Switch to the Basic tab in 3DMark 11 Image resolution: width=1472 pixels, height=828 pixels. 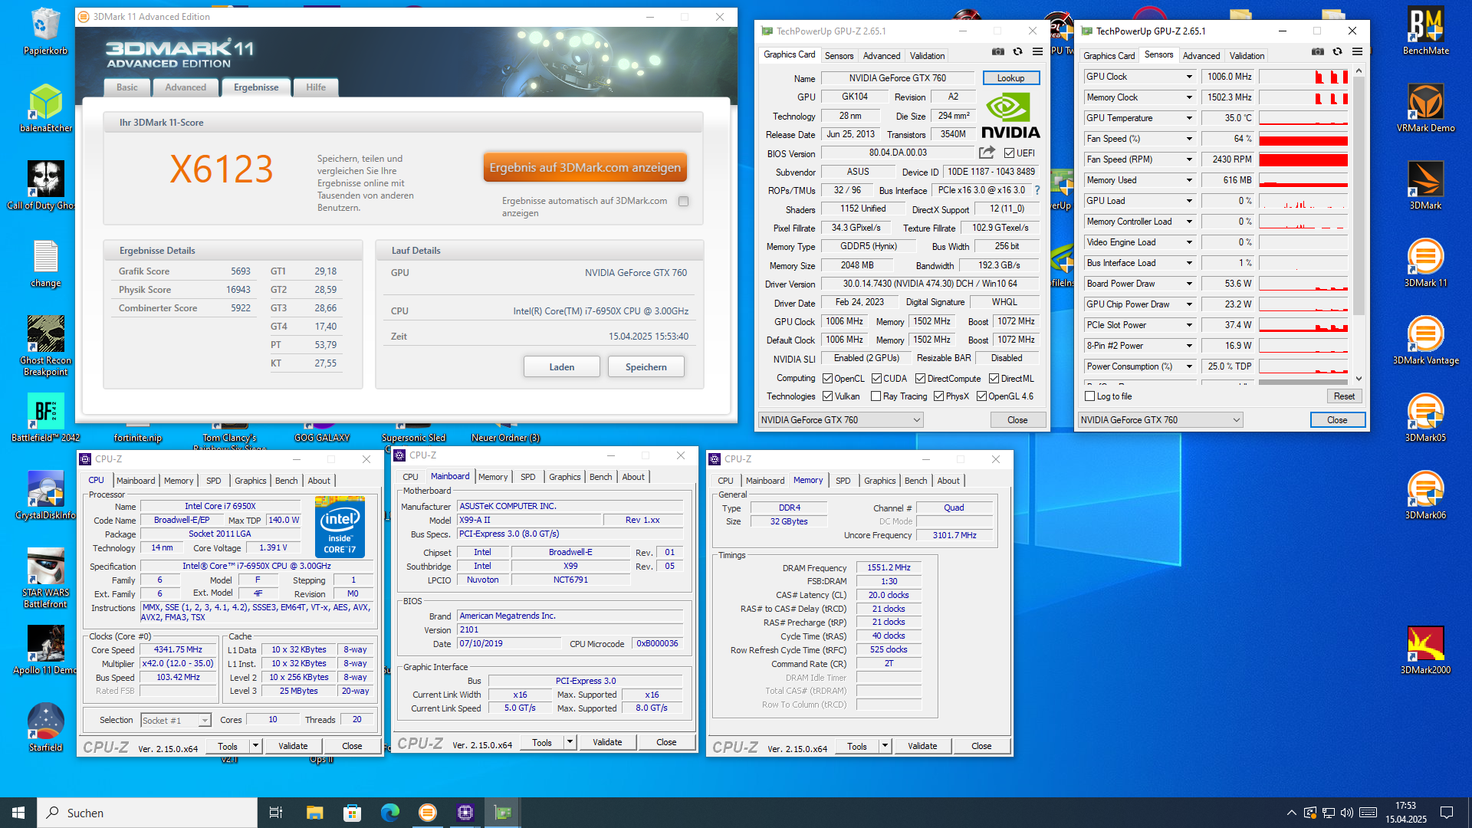point(127,87)
